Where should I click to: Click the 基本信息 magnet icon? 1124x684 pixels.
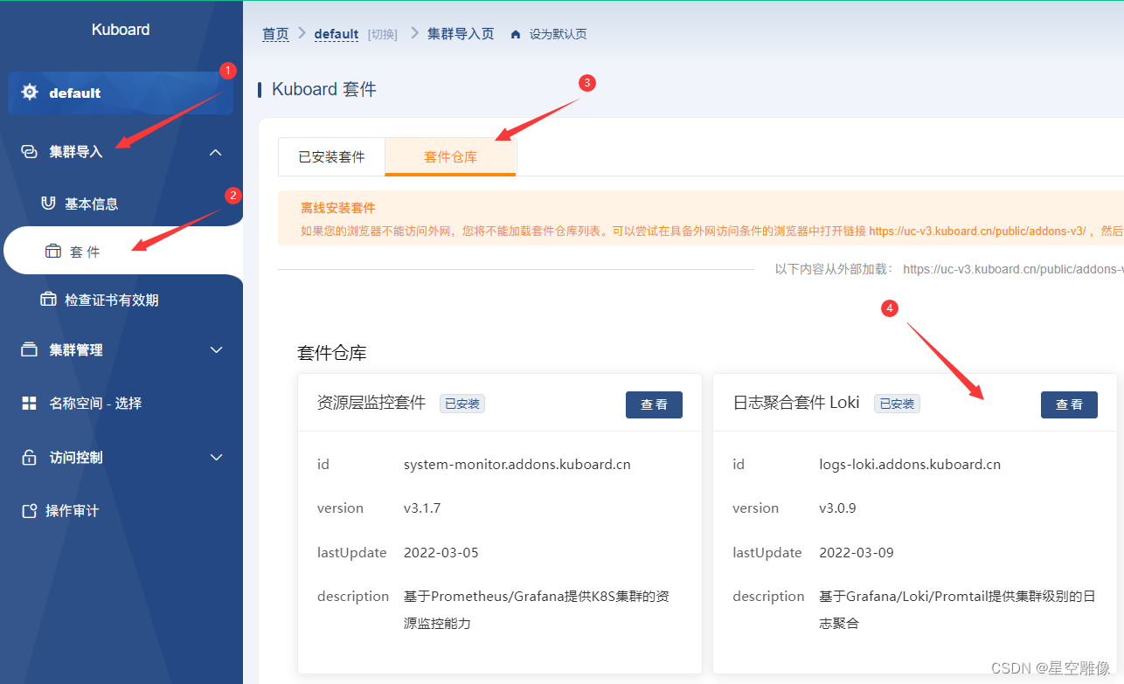point(49,204)
